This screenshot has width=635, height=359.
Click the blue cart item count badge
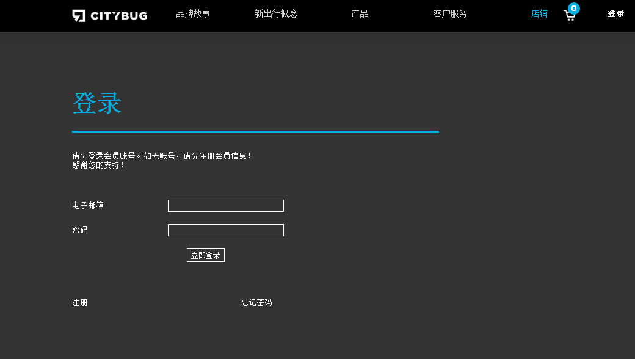(x=574, y=8)
